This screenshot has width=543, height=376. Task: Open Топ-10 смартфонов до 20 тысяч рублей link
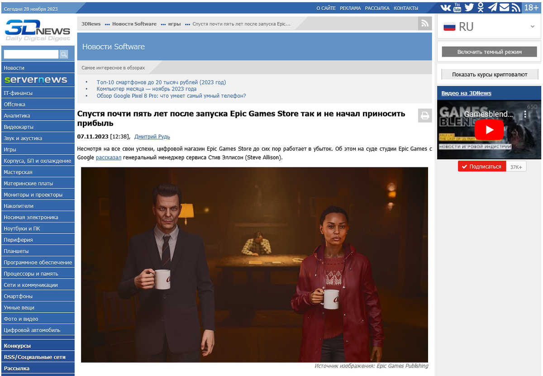tap(161, 82)
